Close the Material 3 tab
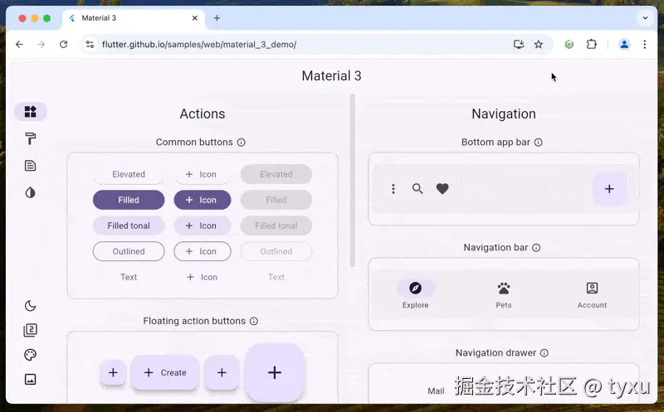The height and width of the screenshot is (412, 664). click(195, 18)
